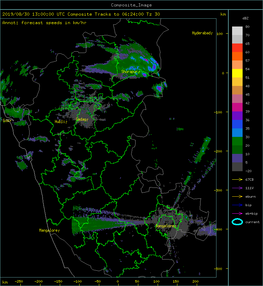Viewport: 263px width, 286px height.
Task: Click the 111V legend label
Action: 249,188
